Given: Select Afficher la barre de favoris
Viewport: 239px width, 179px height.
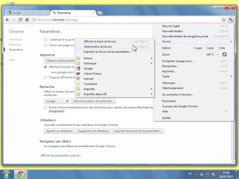Looking at the screenshot, I should click(x=115, y=41).
